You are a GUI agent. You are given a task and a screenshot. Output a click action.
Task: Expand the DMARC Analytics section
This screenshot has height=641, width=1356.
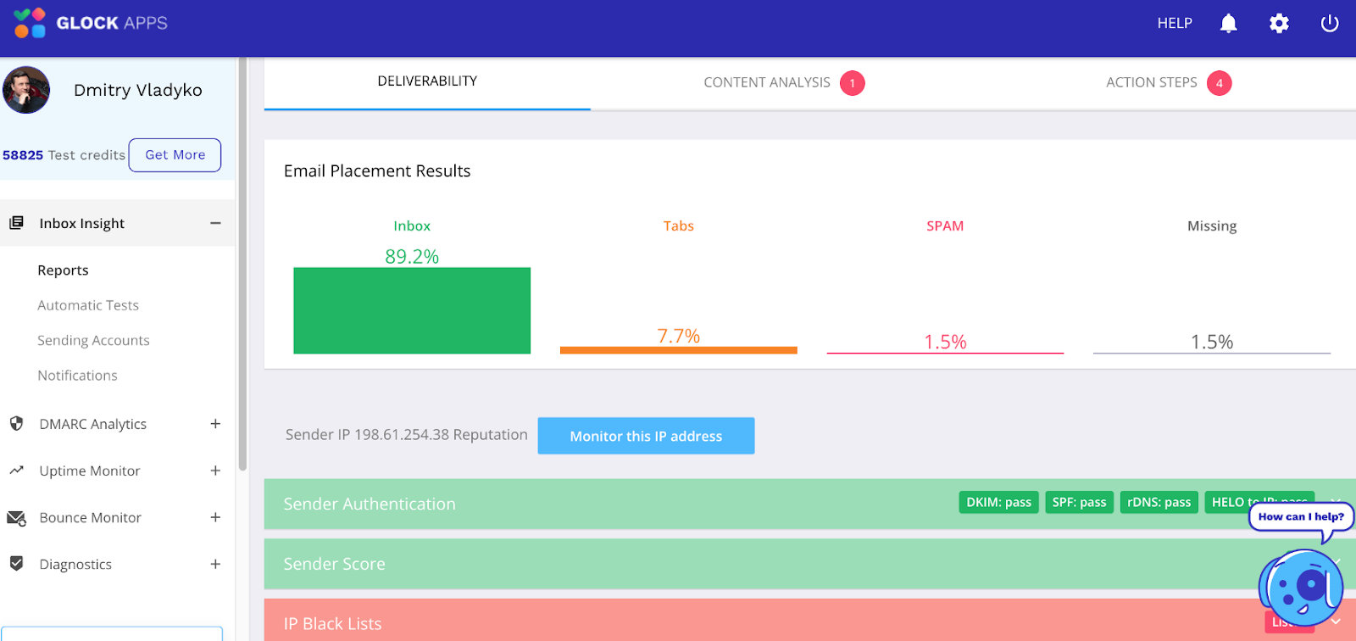[x=215, y=424]
